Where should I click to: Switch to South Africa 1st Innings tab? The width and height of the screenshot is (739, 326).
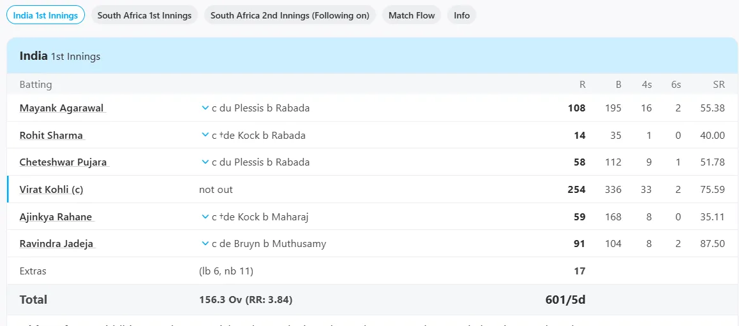pyautogui.click(x=144, y=15)
